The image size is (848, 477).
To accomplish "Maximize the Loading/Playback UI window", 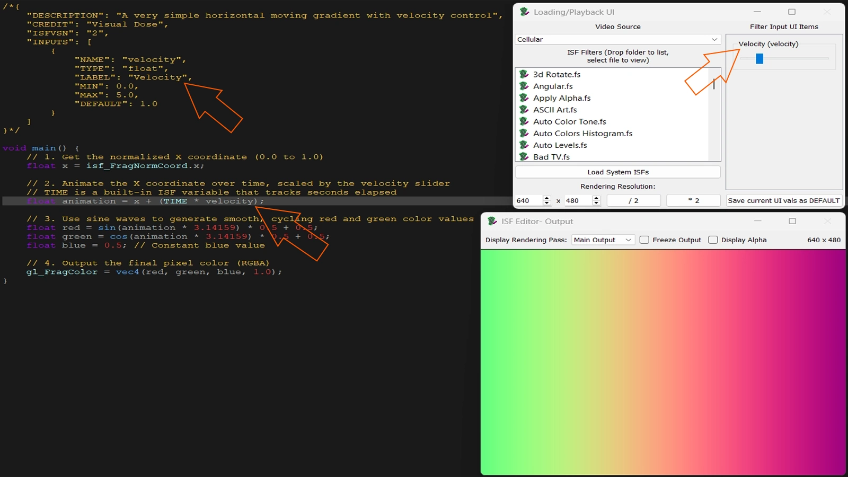I will (792, 12).
